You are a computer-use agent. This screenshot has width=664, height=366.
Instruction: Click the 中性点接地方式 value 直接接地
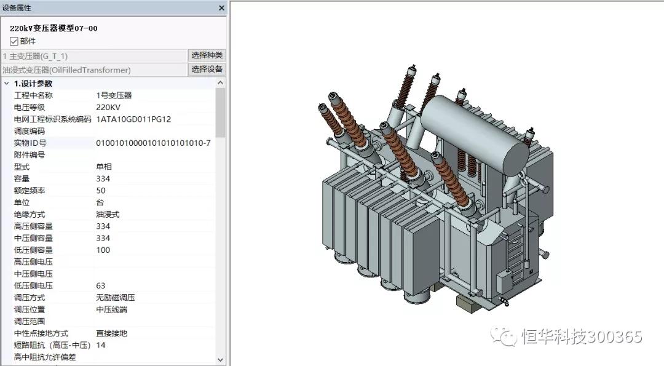point(111,333)
